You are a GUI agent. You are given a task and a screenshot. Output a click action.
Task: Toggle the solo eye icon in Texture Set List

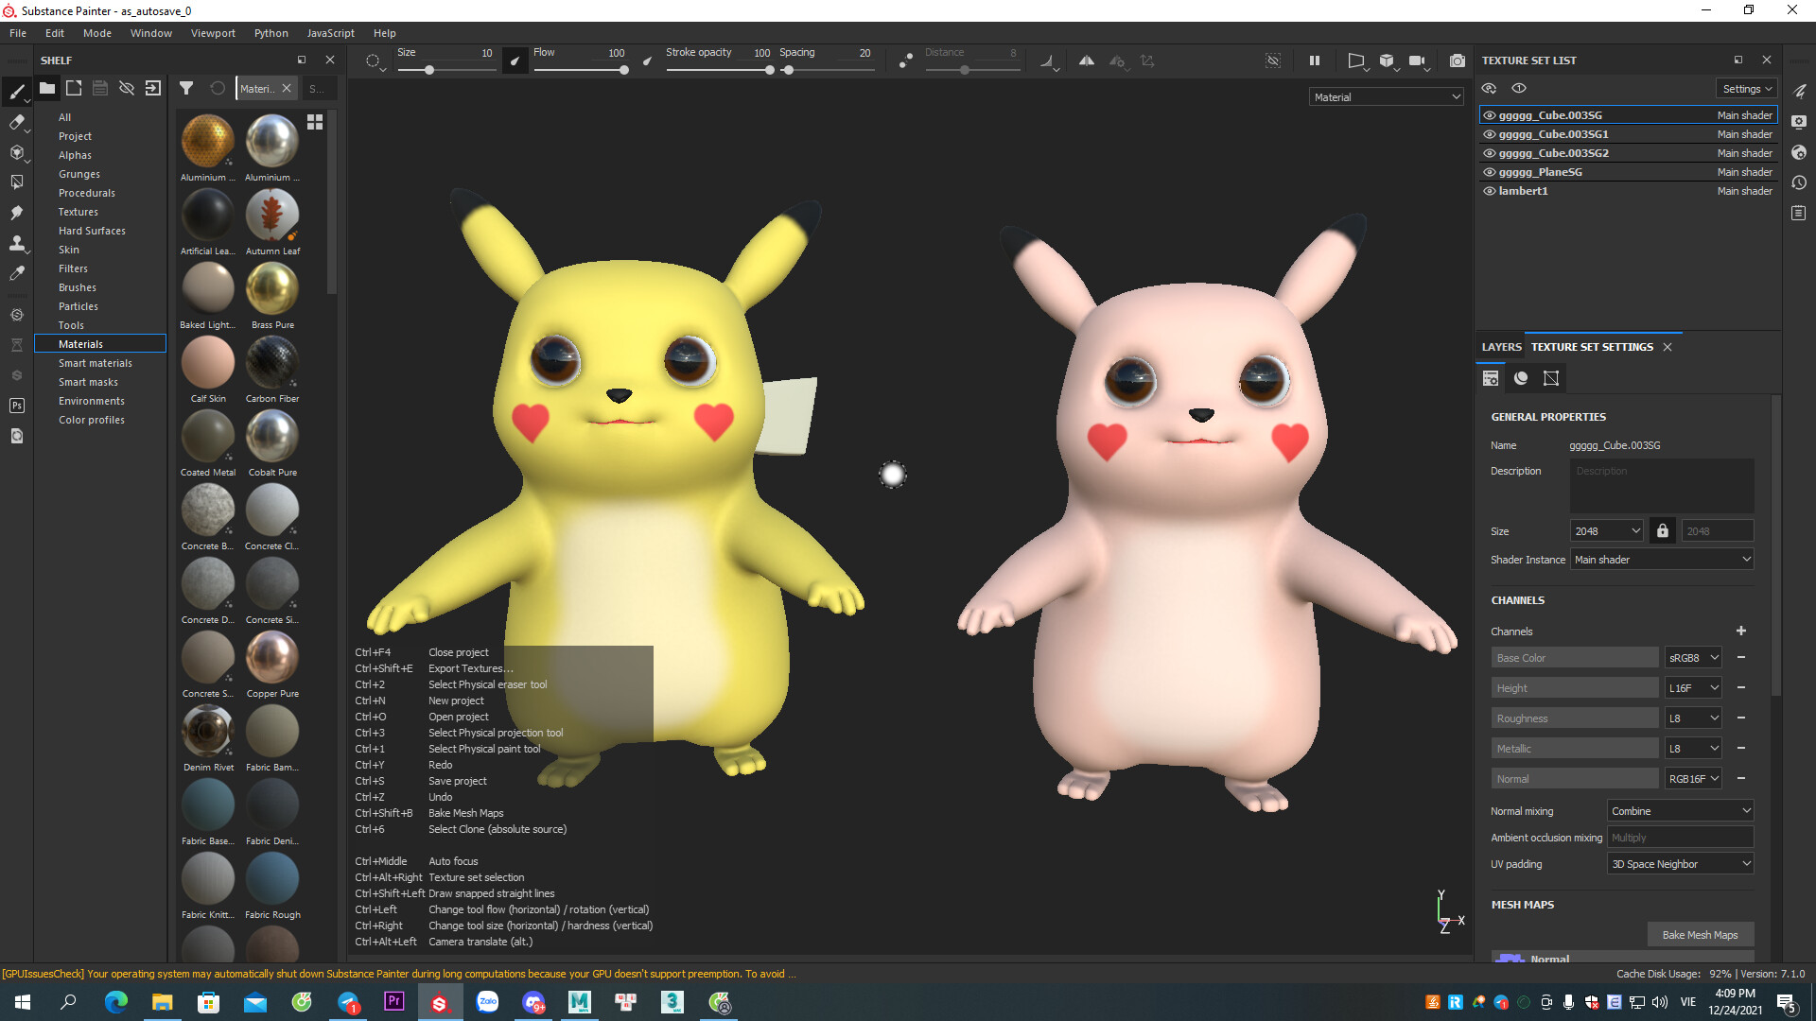click(x=1519, y=88)
